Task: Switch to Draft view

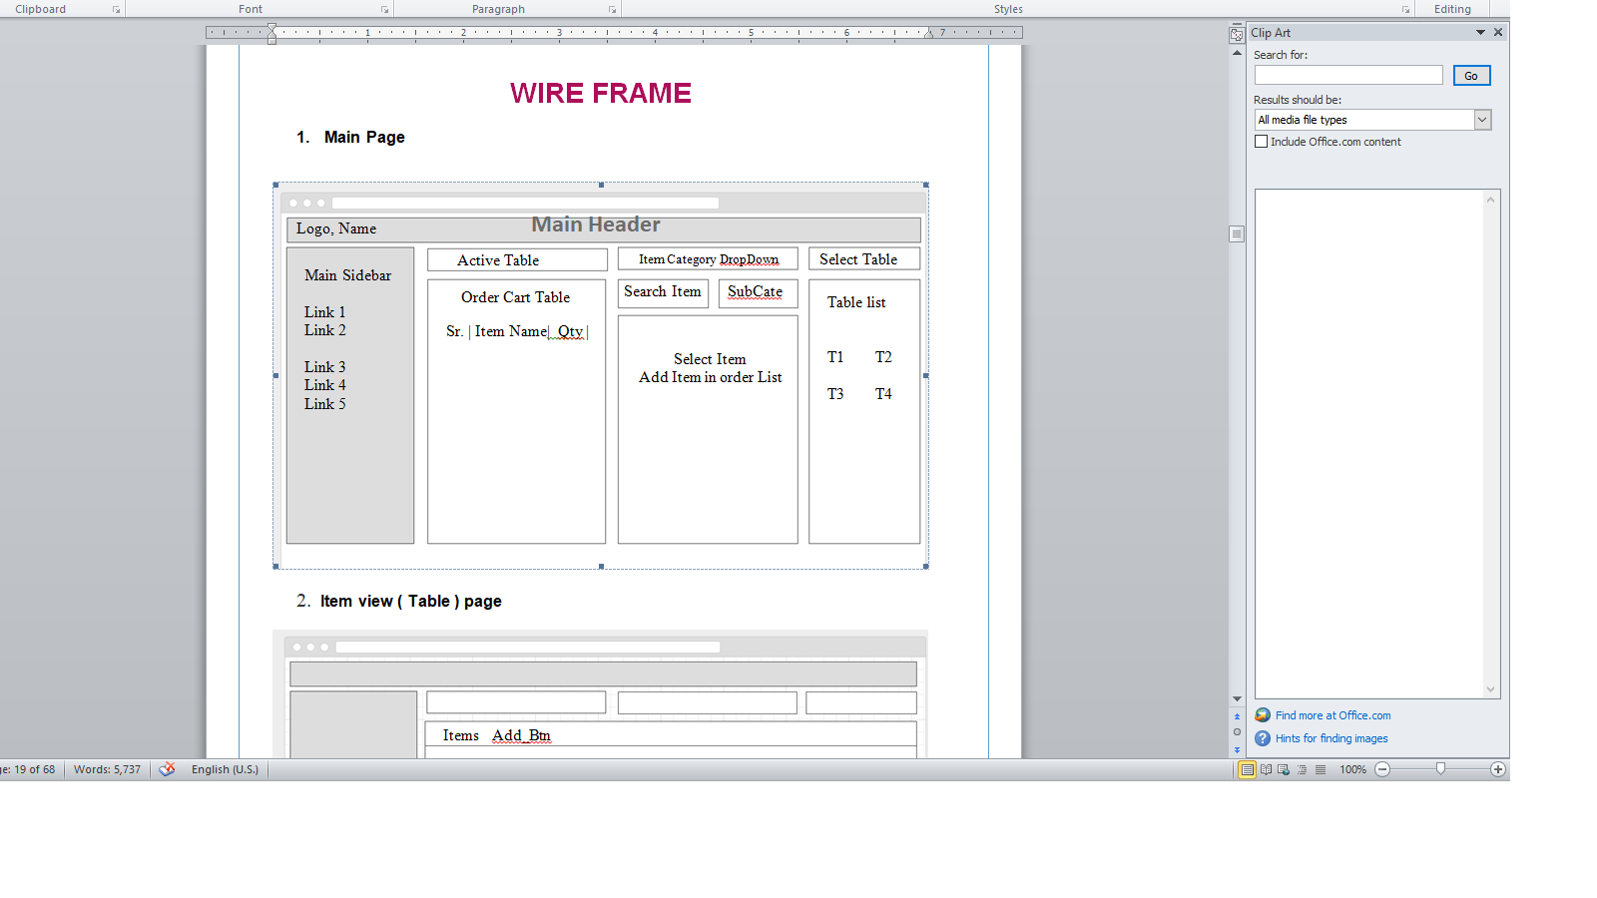Action: [x=1321, y=769]
